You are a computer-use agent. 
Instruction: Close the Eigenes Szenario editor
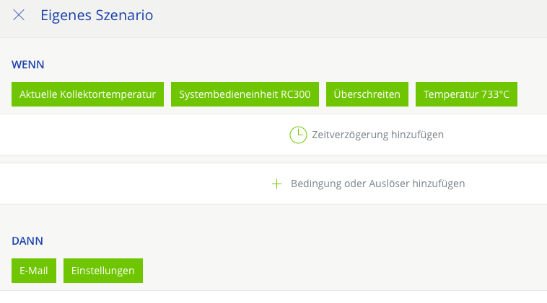point(19,15)
